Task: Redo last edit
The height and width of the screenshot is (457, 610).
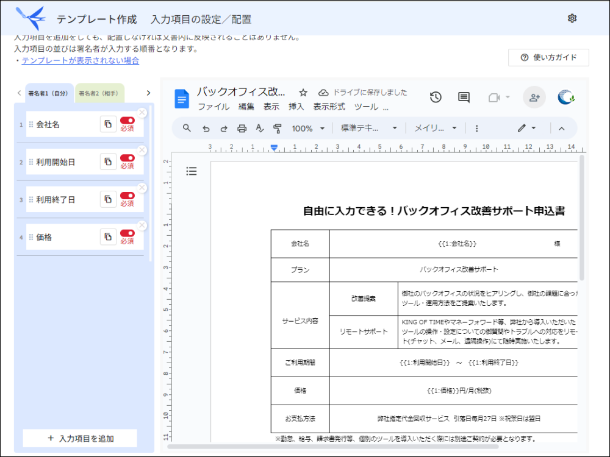Action: click(x=224, y=129)
